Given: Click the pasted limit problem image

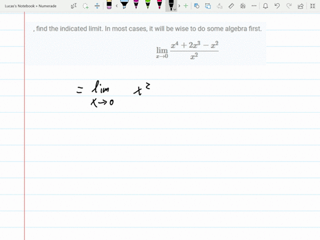Looking at the screenshot, I should click(x=146, y=43).
